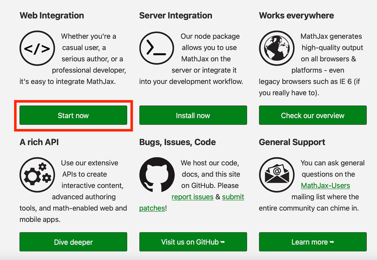The height and width of the screenshot is (260, 377).
Task: Click the GitHub Octocat logo icon
Action: (x=157, y=175)
